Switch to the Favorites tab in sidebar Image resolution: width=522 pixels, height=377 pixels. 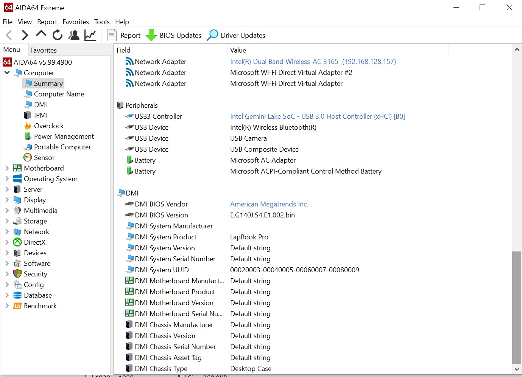pos(44,50)
